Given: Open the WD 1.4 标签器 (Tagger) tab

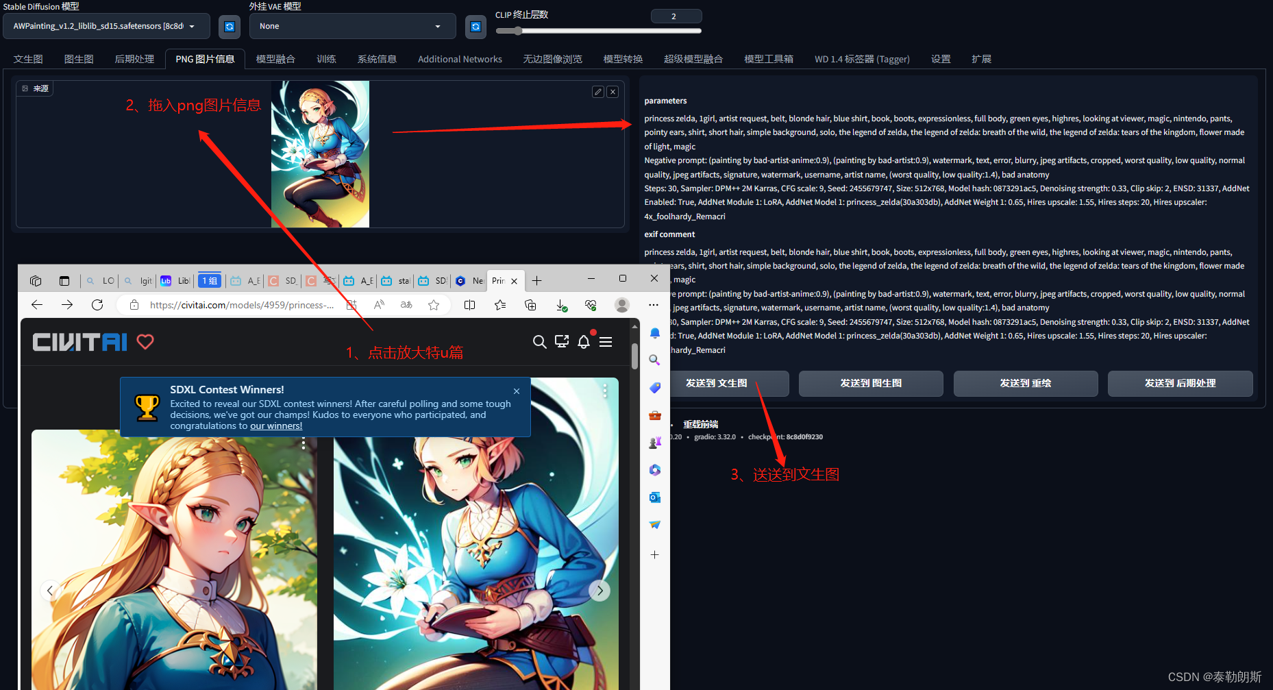Looking at the screenshot, I should 862,60.
